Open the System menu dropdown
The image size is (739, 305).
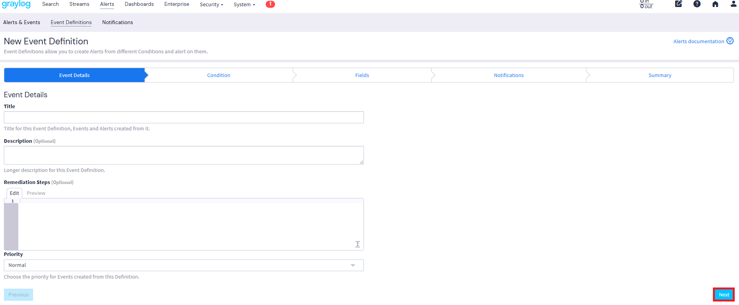tap(244, 5)
